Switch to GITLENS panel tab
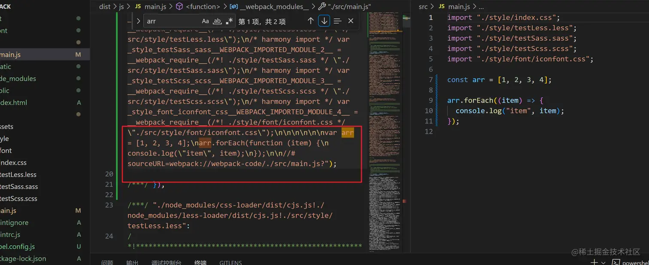This screenshot has height=265, width=649. 230,262
